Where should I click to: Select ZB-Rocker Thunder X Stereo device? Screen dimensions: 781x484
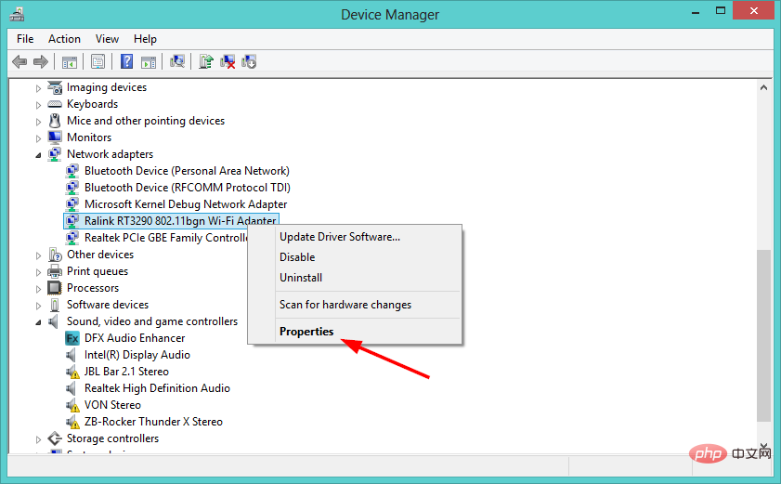153,422
